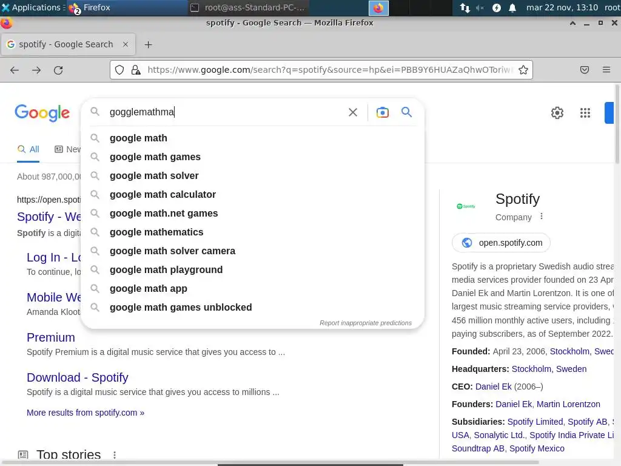
Task: Click the Google logo
Action: tap(42, 113)
